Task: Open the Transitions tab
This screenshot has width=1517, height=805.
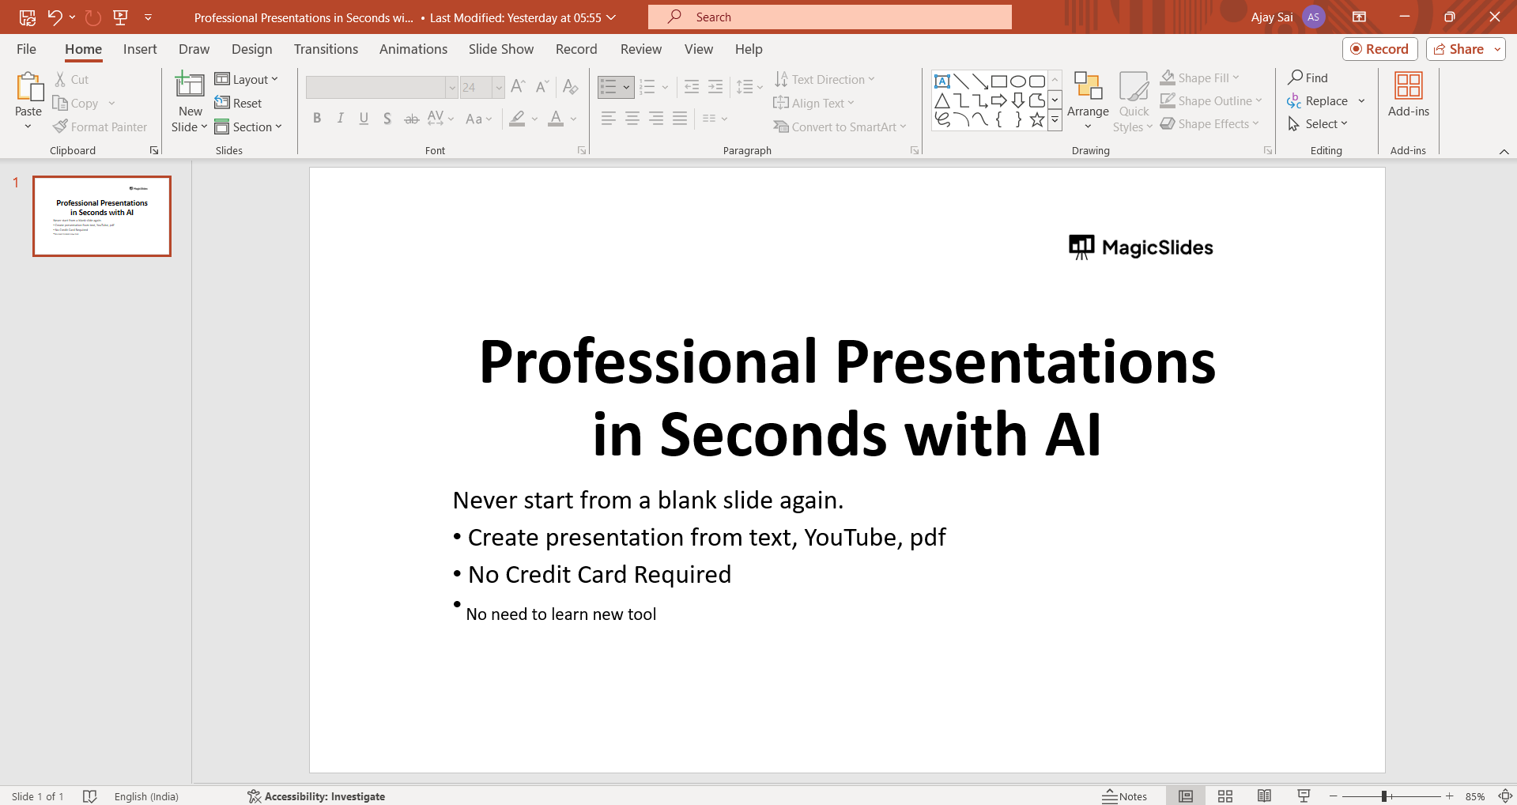Action: point(326,49)
